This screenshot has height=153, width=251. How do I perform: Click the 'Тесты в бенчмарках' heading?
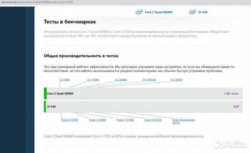70,22
